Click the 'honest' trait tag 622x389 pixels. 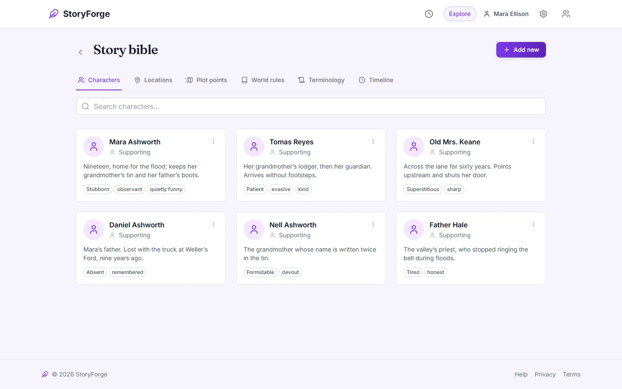coord(435,272)
